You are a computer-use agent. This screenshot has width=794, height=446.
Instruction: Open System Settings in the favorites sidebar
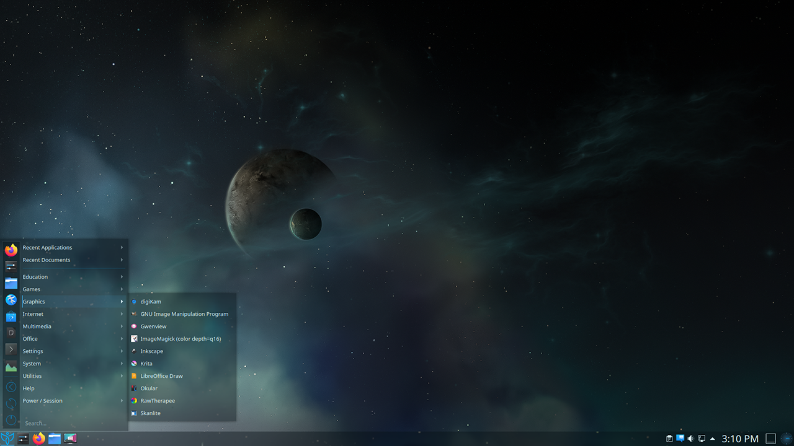(x=11, y=266)
